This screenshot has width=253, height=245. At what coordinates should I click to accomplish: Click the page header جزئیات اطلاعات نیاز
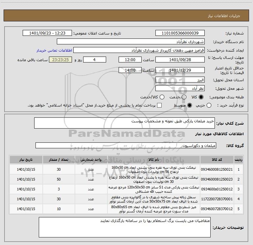(224, 16)
